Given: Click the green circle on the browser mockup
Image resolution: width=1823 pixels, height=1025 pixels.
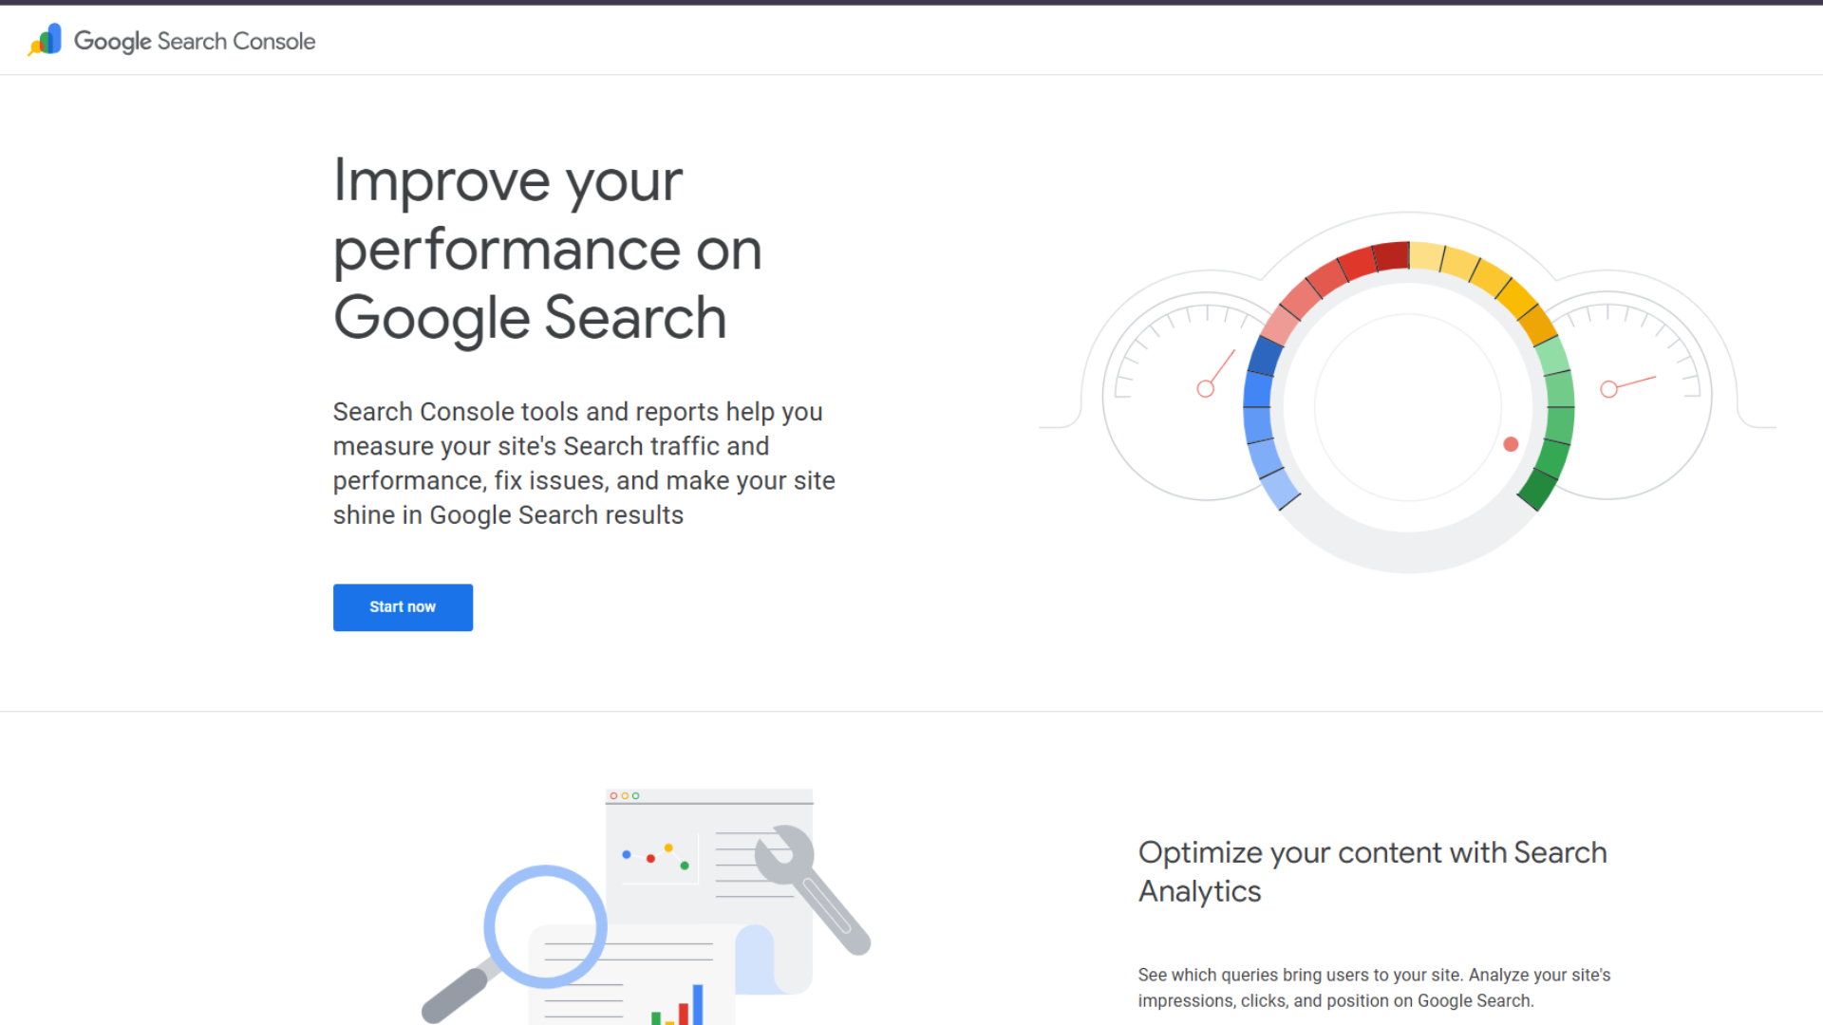Looking at the screenshot, I should pos(636,796).
